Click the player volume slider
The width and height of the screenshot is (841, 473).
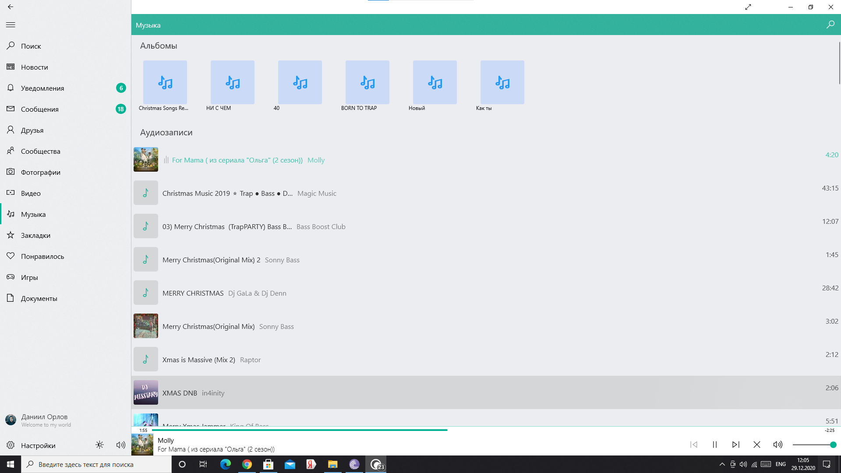813,445
